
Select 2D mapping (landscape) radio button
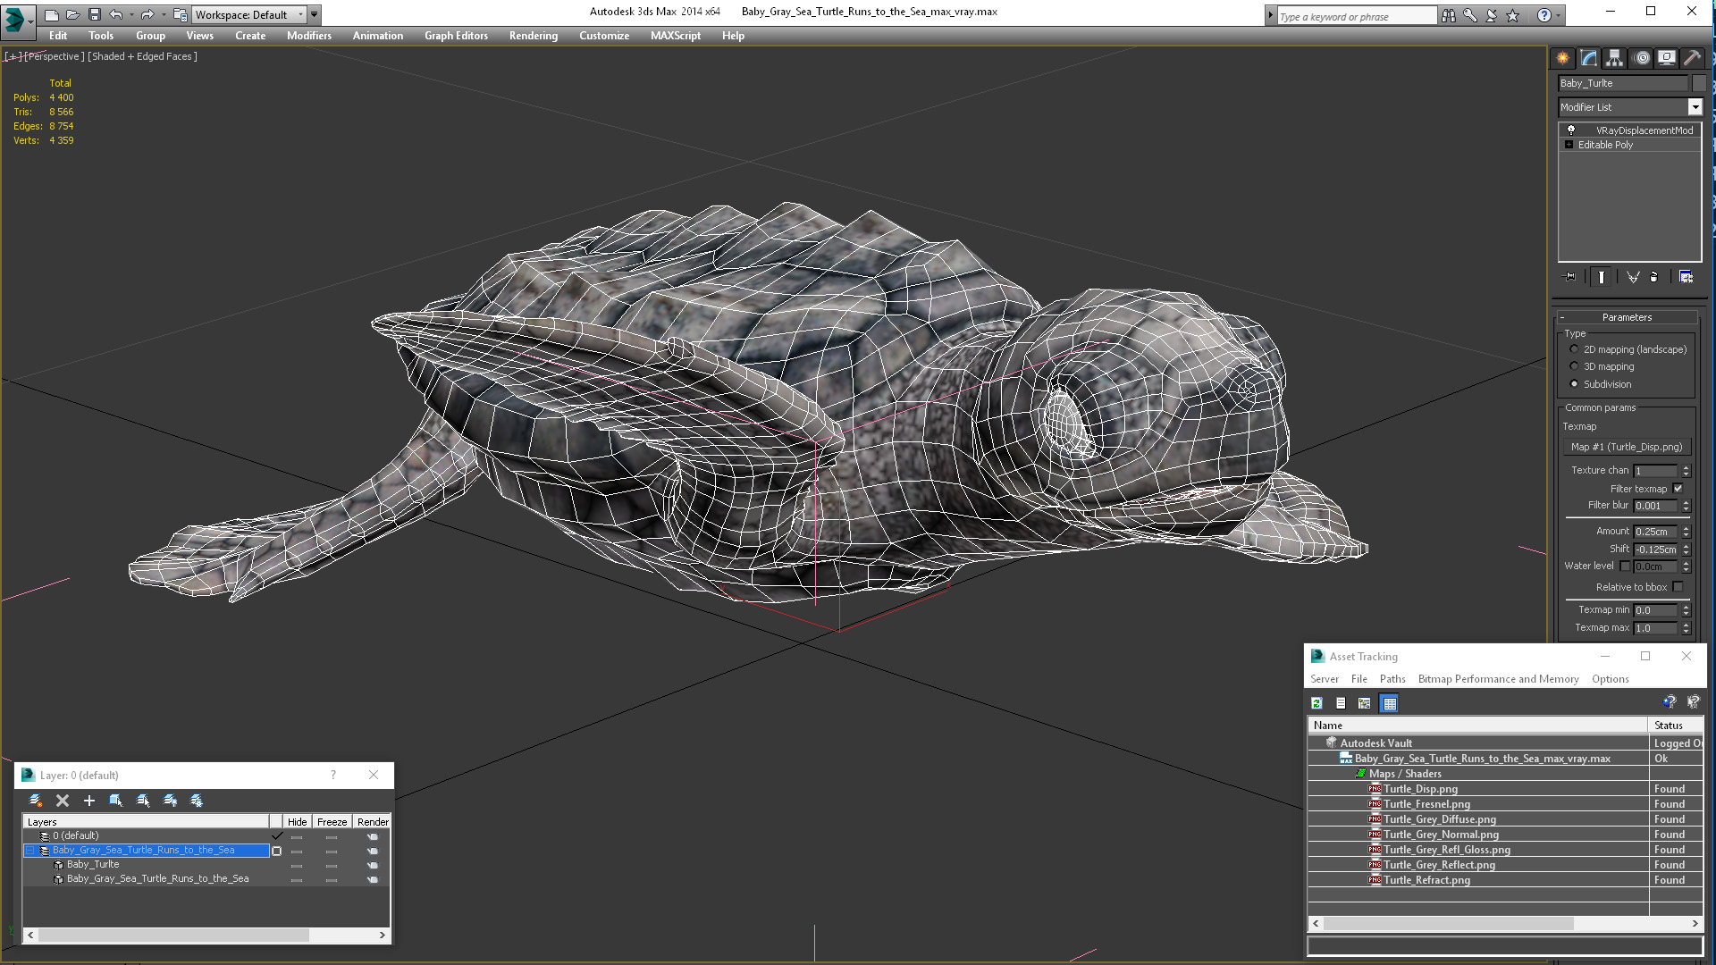1574,349
